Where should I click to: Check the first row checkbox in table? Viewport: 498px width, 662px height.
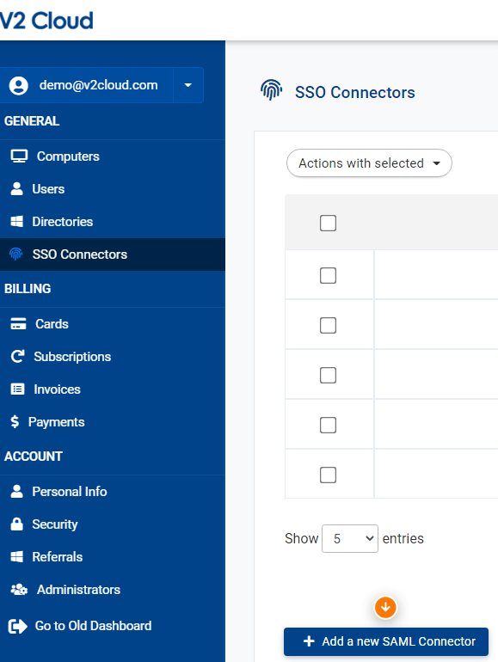point(329,275)
